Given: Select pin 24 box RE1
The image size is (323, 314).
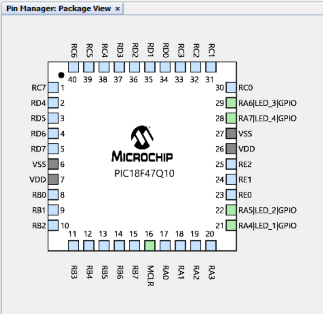Looking at the screenshot, I should [231, 179].
